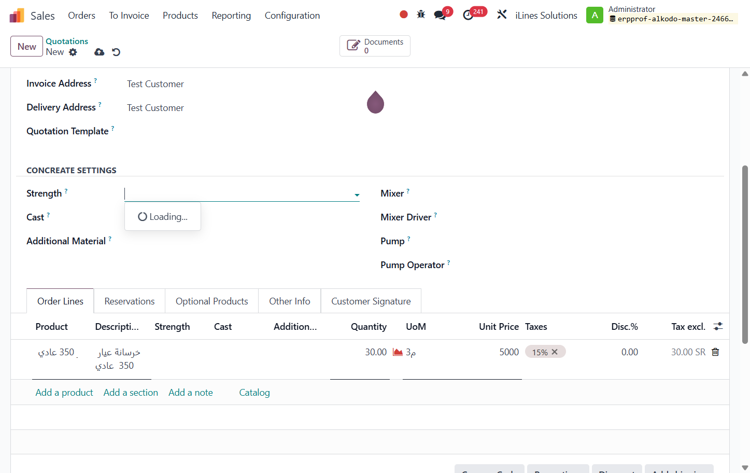Open the debug bug icon menu
Image resolution: width=750 pixels, height=473 pixels.
[421, 15]
